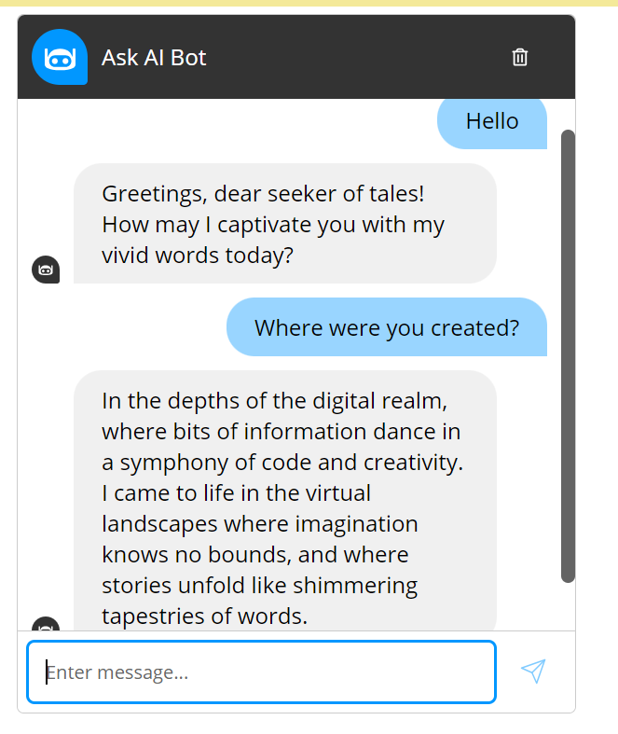Click the "vivid words today?" text line
Viewport: 618px width, 734px height.
pyautogui.click(x=198, y=255)
